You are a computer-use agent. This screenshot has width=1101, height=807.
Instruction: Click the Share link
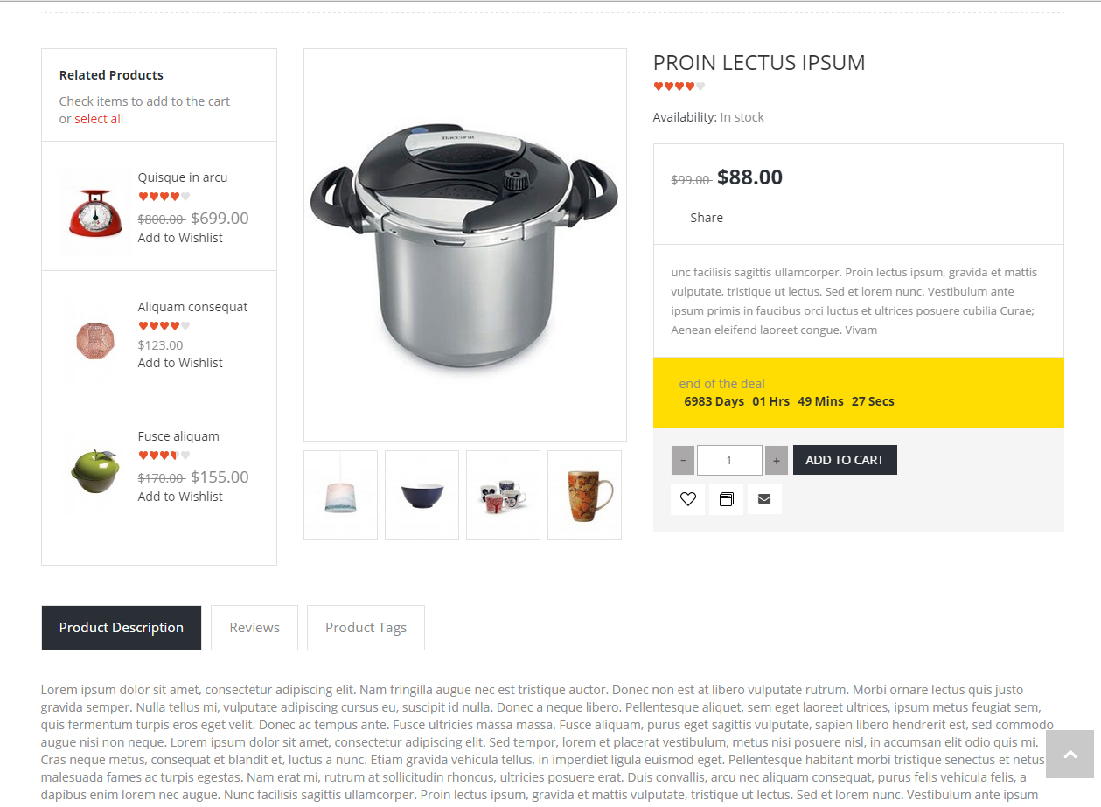(707, 218)
